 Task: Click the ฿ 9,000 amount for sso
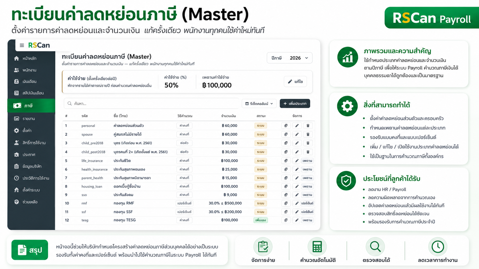pyautogui.click(x=230, y=195)
